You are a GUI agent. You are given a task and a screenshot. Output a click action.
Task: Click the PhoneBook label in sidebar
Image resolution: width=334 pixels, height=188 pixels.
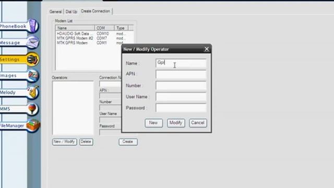(13, 27)
